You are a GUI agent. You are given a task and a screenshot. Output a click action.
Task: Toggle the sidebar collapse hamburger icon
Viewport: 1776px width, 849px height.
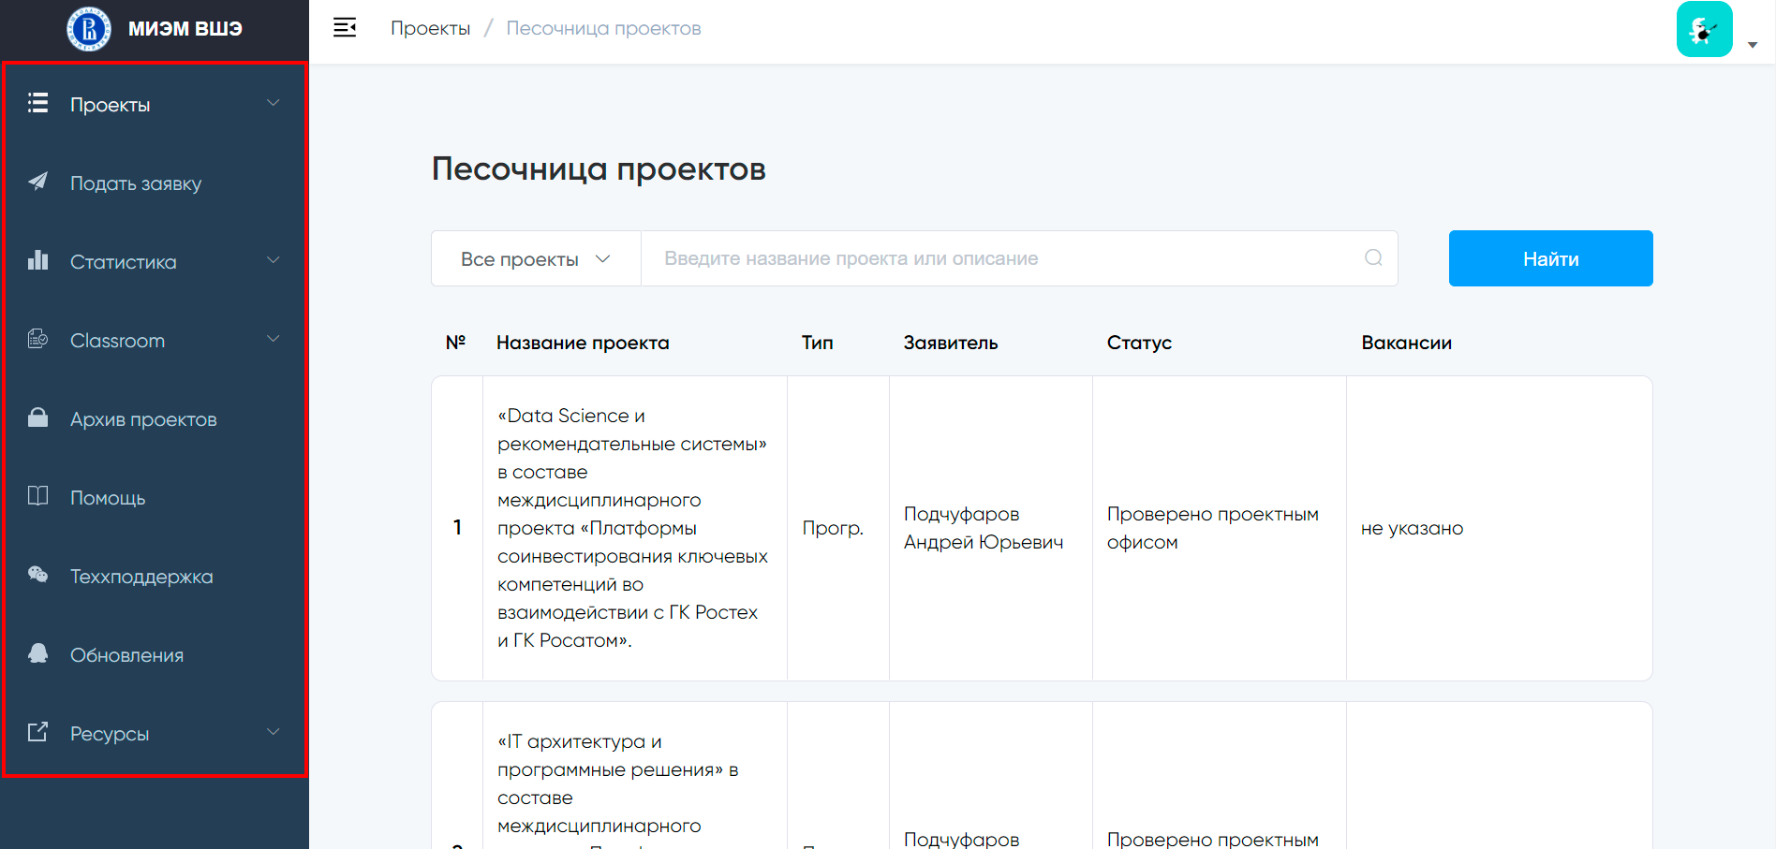click(345, 28)
